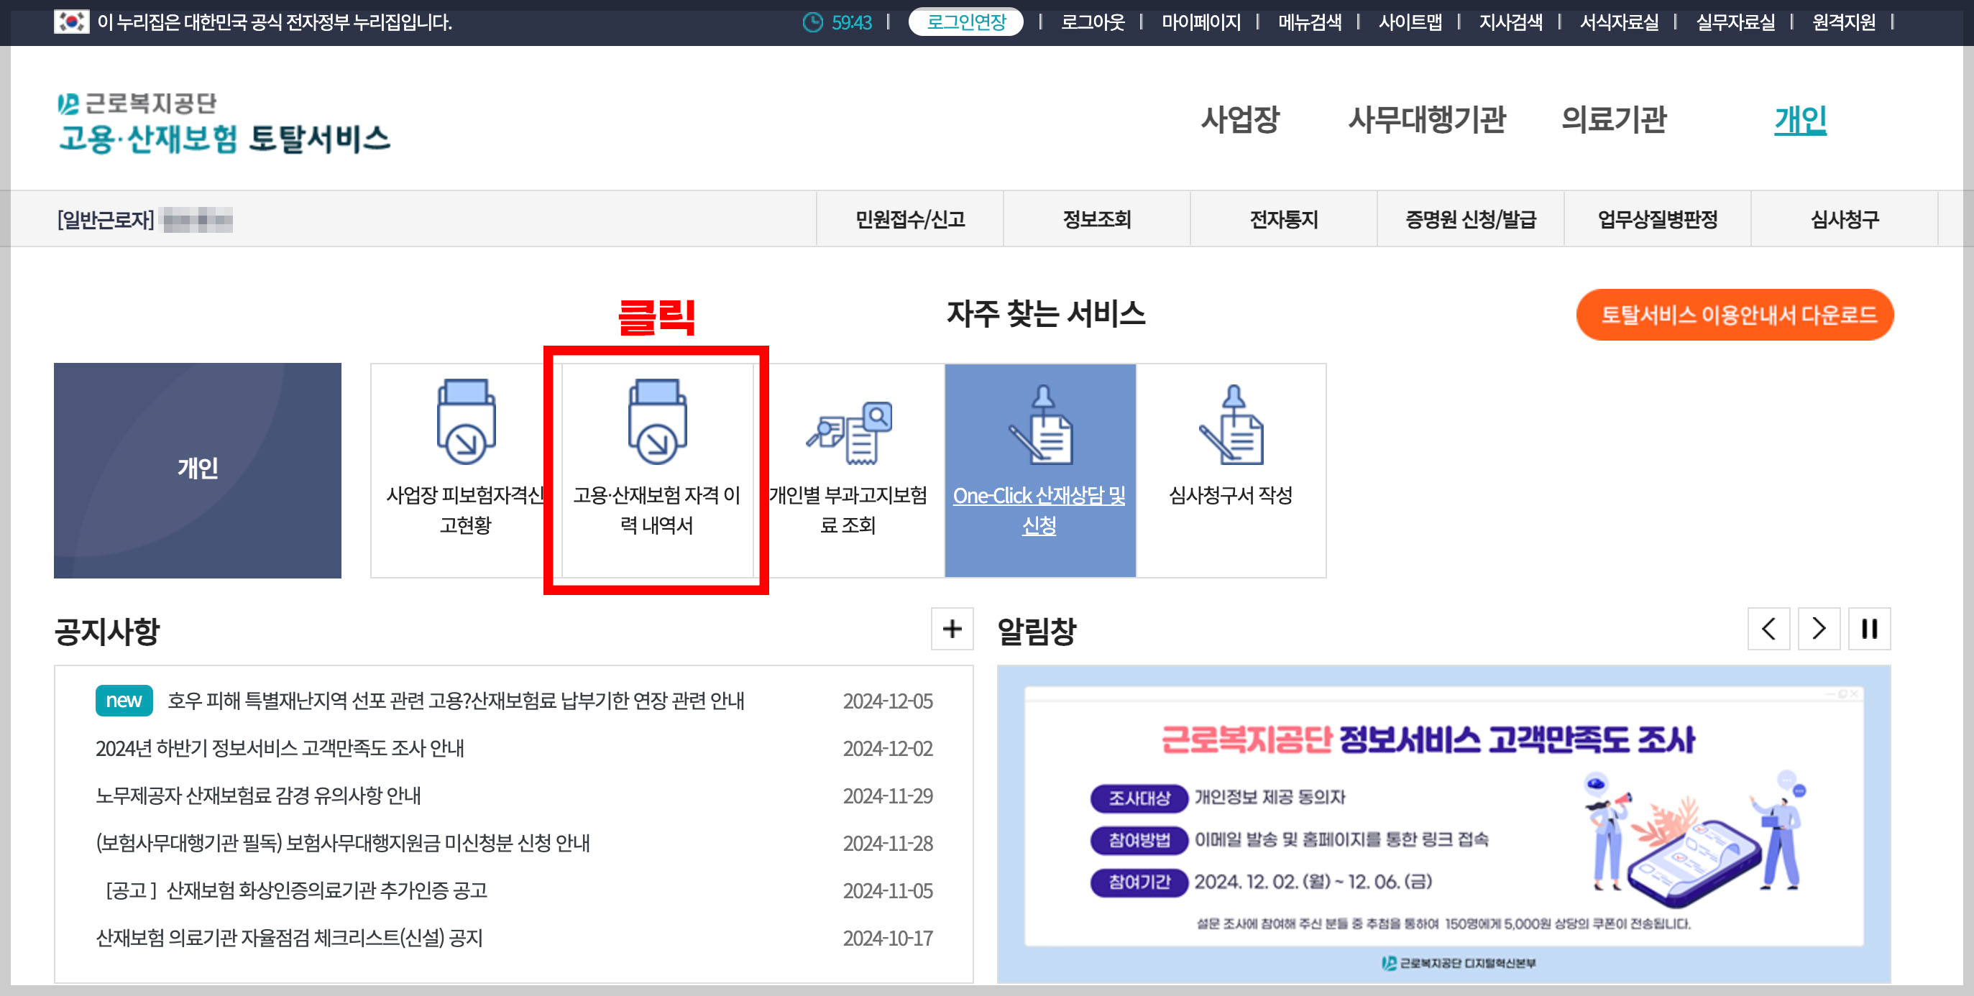Go to the previous 알림창 banner
Screen dimensions: 1974x996
click(x=1768, y=629)
